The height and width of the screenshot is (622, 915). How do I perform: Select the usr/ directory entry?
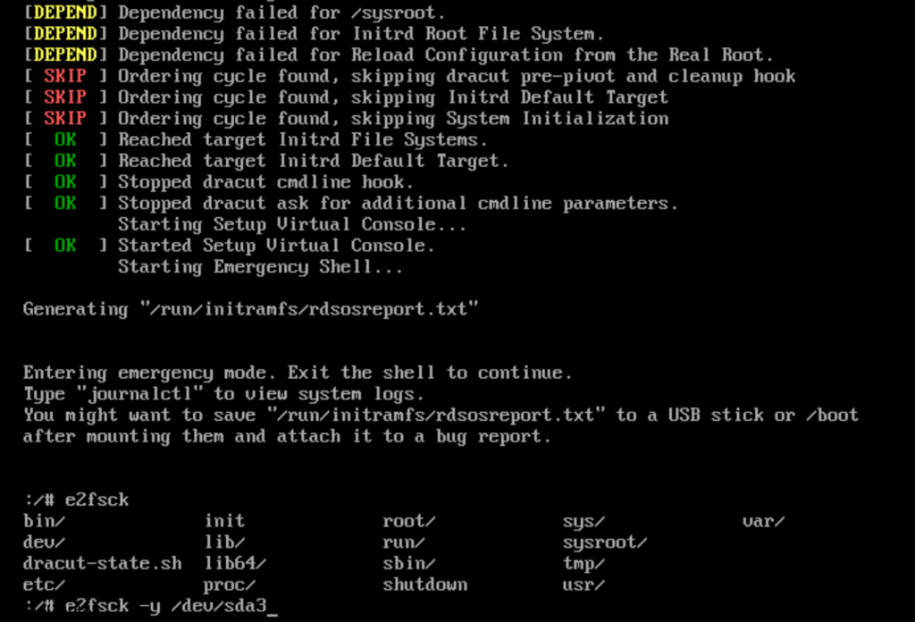tap(583, 584)
